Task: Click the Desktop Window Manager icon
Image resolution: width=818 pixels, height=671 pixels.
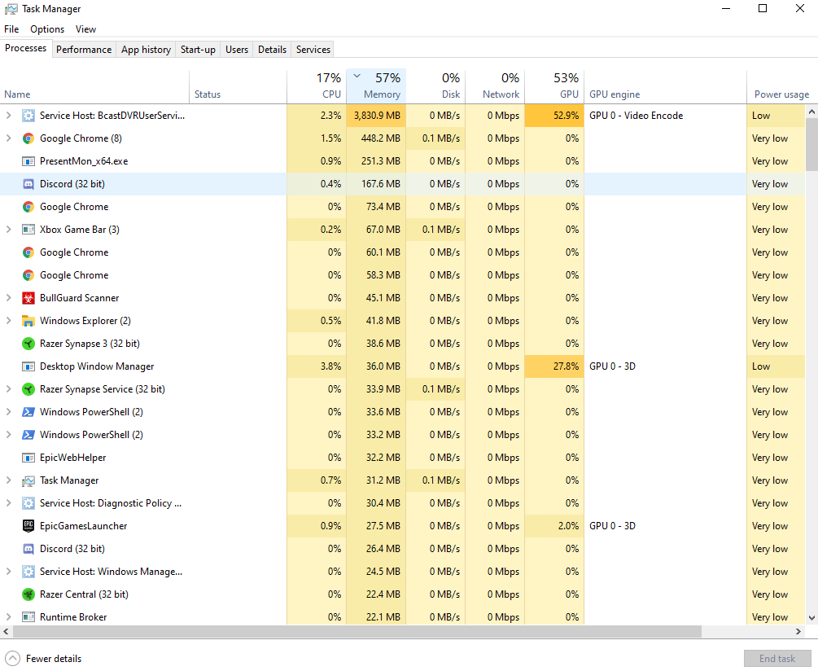Action: [28, 366]
